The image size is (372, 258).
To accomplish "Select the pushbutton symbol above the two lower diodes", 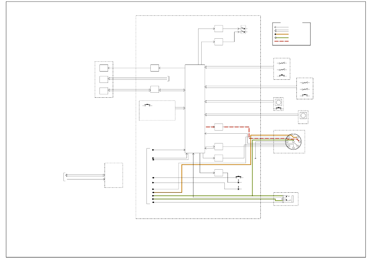I will click(239, 177).
